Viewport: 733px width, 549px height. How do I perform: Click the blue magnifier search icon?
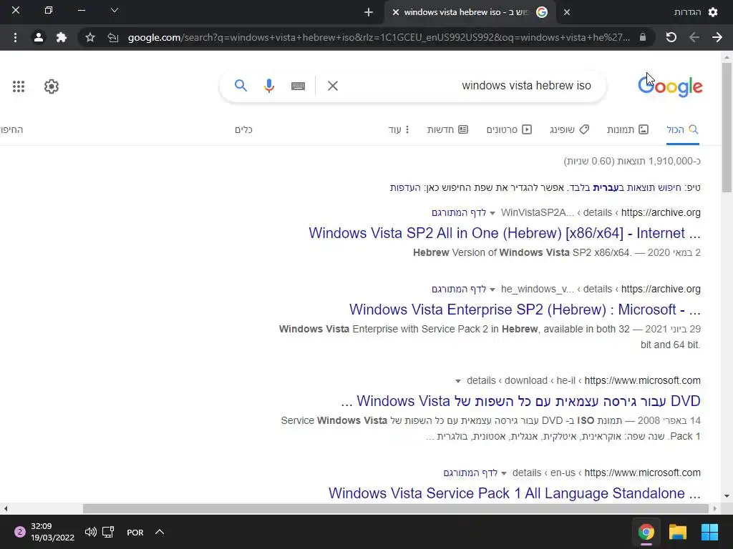[241, 86]
